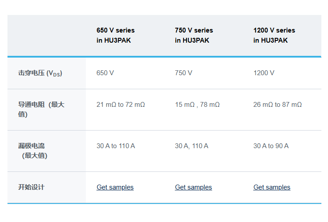Viewport: 328px width, 222px height.
Task: Click the 击穿电压 (VDS) row label
Action: 40,73
